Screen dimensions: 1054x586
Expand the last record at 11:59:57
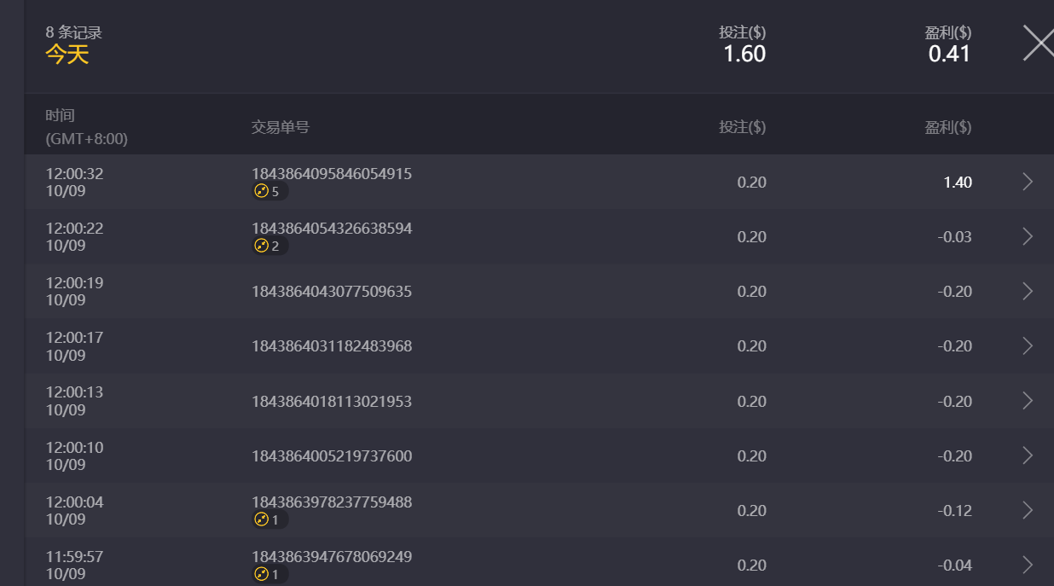(1027, 565)
